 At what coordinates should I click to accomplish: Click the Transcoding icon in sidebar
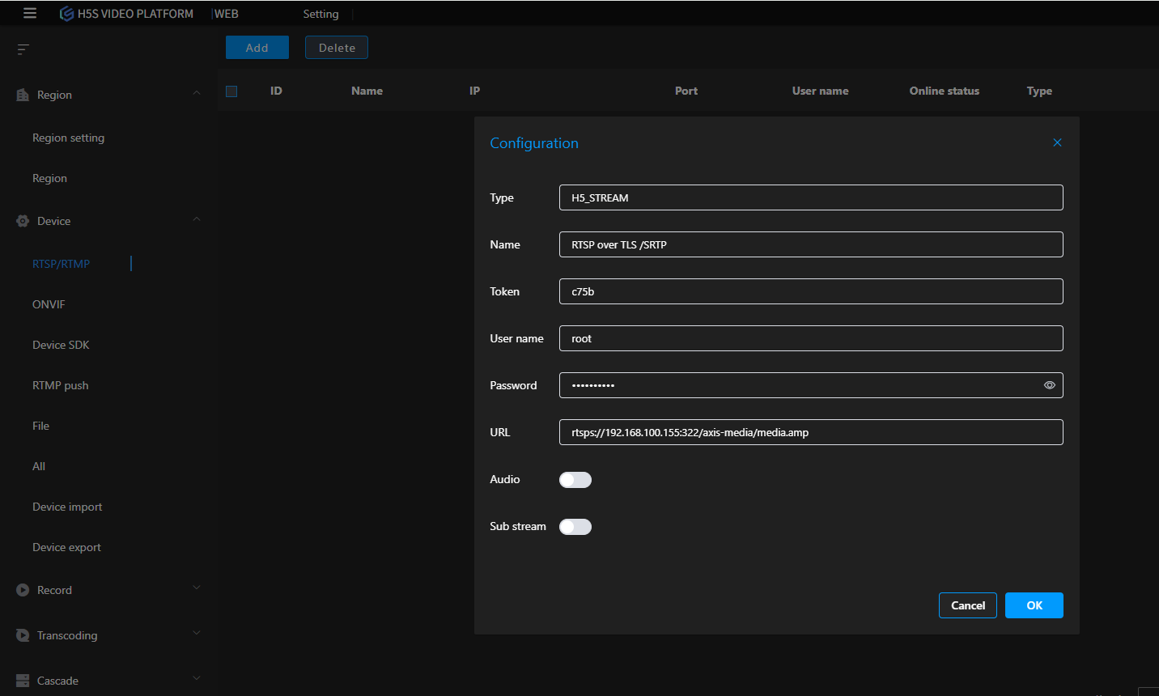coord(23,635)
